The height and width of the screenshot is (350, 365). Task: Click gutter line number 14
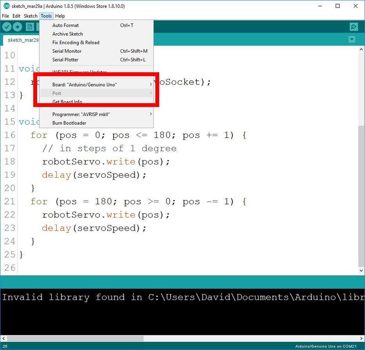10,108
